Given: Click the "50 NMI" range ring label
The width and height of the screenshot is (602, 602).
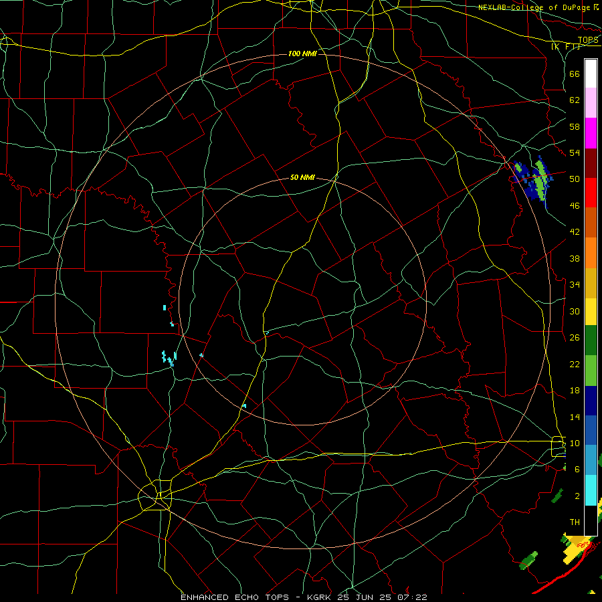Looking at the screenshot, I should 302,177.
